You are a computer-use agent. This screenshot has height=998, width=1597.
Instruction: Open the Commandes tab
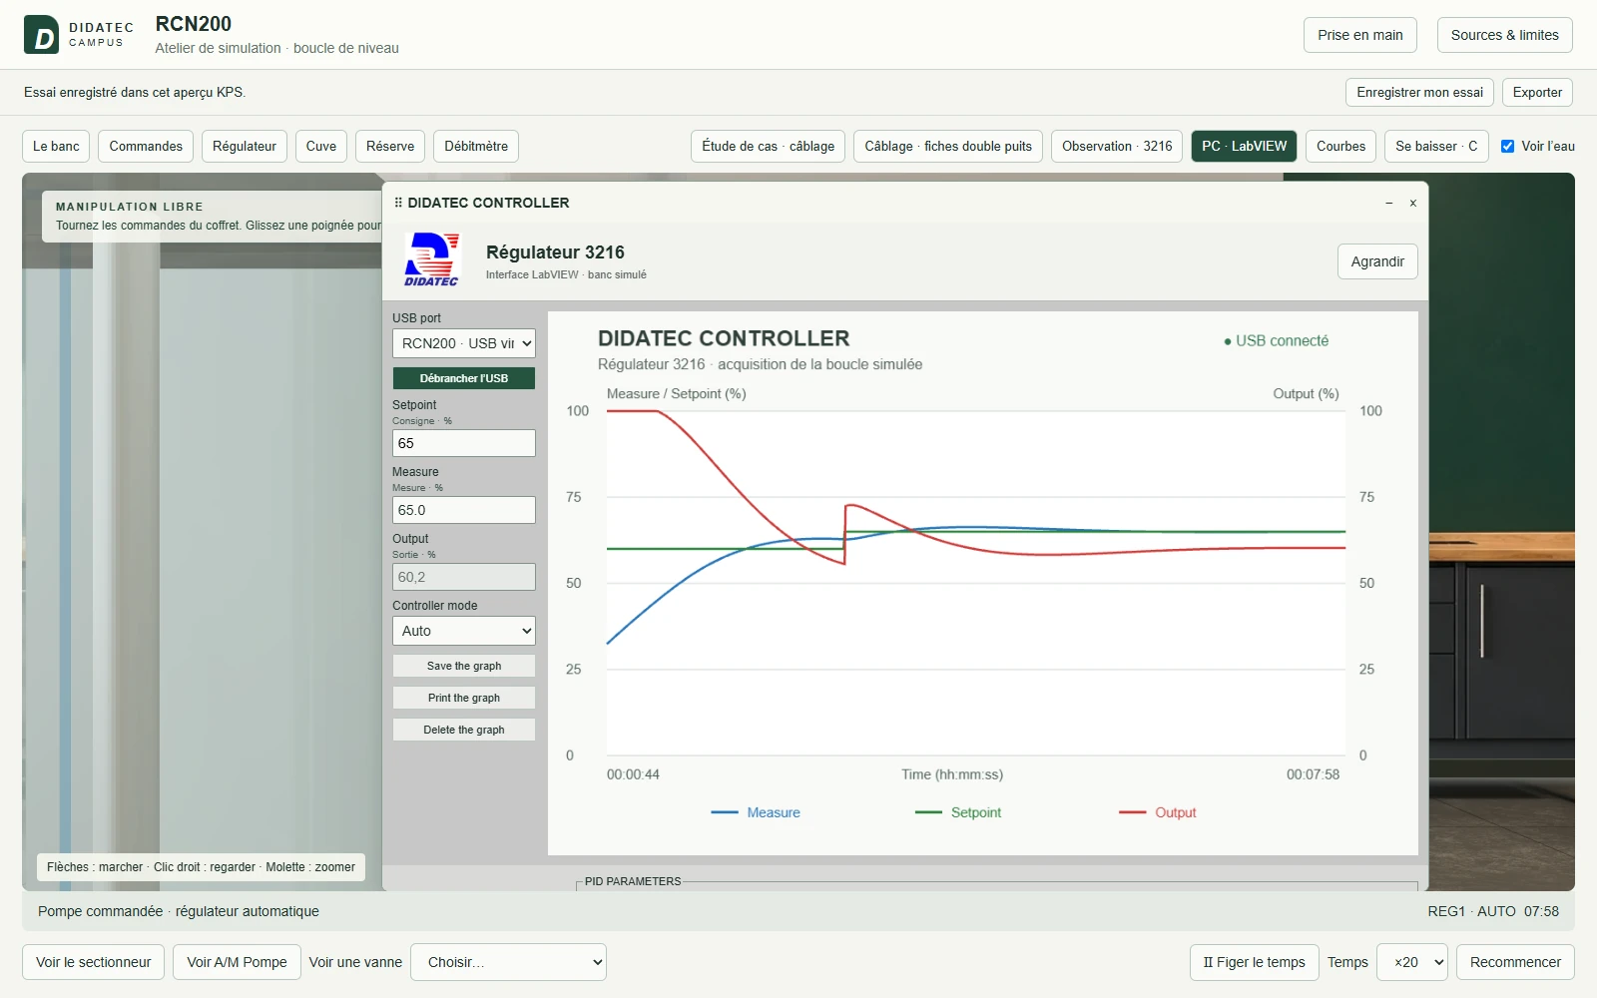(146, 146)
